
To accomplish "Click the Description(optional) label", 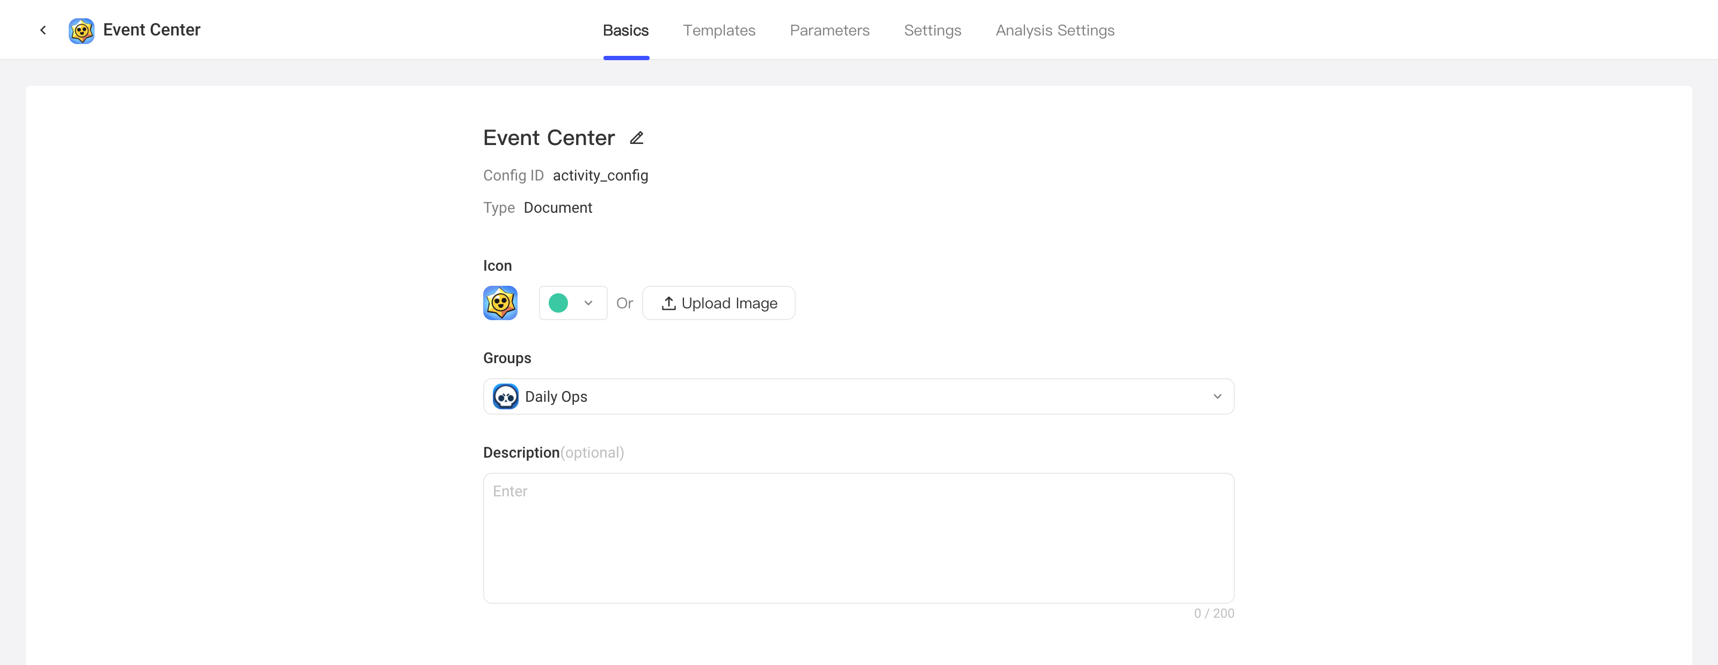I will 554,453.
